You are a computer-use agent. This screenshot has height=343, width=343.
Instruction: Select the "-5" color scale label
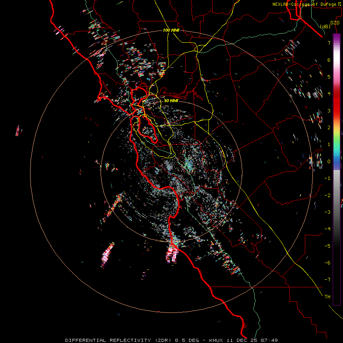pos(327,246)
